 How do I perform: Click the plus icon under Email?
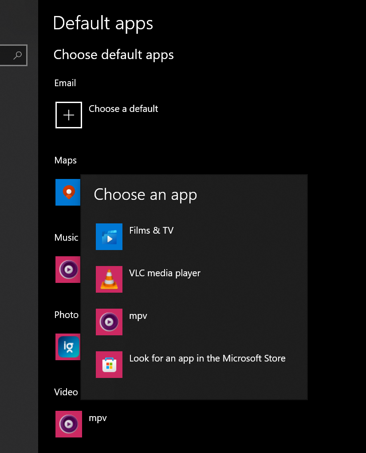[68, 115]
